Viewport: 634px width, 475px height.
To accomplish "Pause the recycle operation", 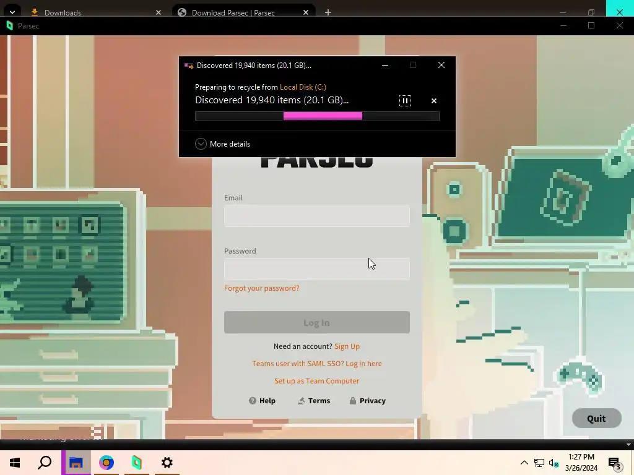I will (x=405, y=101).
